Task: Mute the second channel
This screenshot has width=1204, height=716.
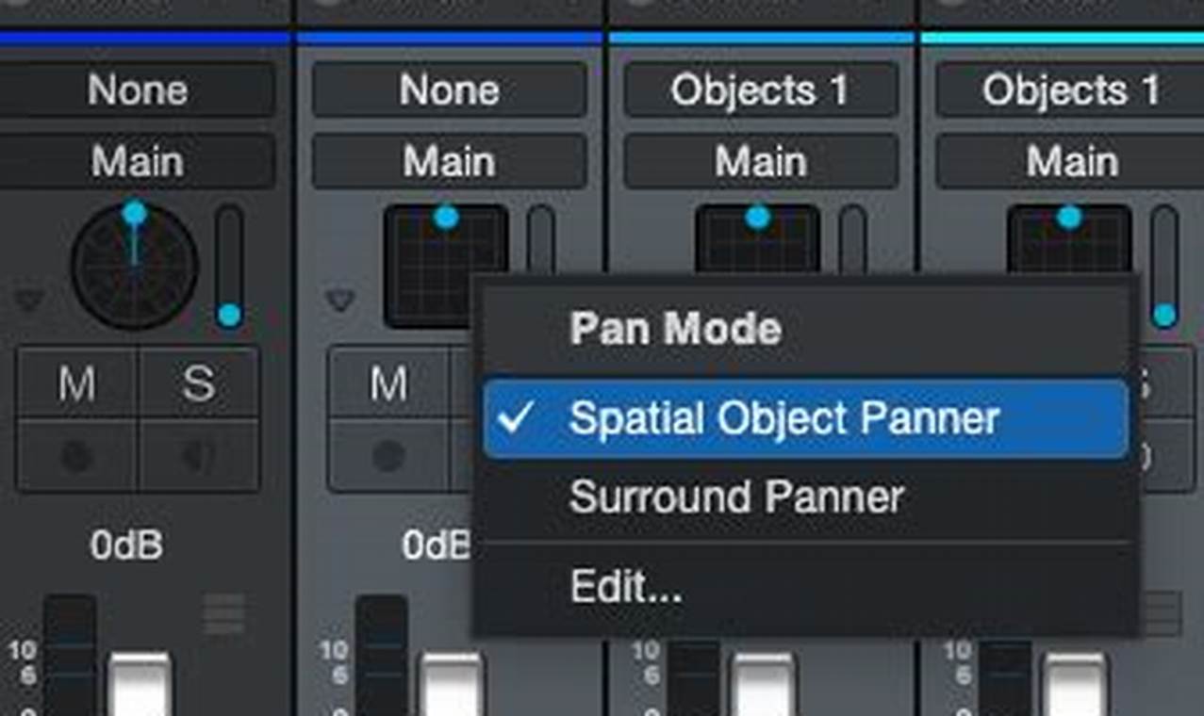Action: [x=388, y=383]
